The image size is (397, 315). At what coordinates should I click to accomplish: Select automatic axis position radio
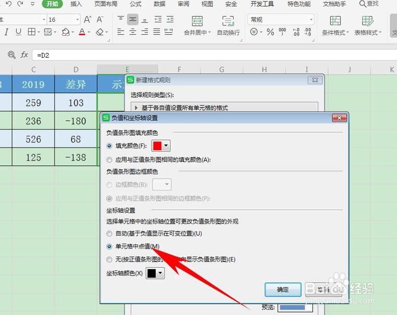(109, 233)
